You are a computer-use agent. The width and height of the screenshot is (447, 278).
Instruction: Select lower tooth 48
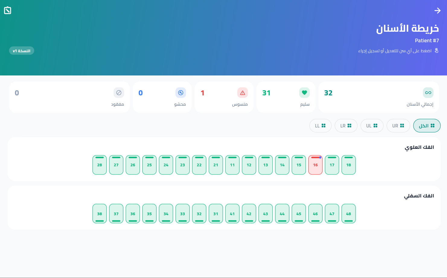click(349, 214)
